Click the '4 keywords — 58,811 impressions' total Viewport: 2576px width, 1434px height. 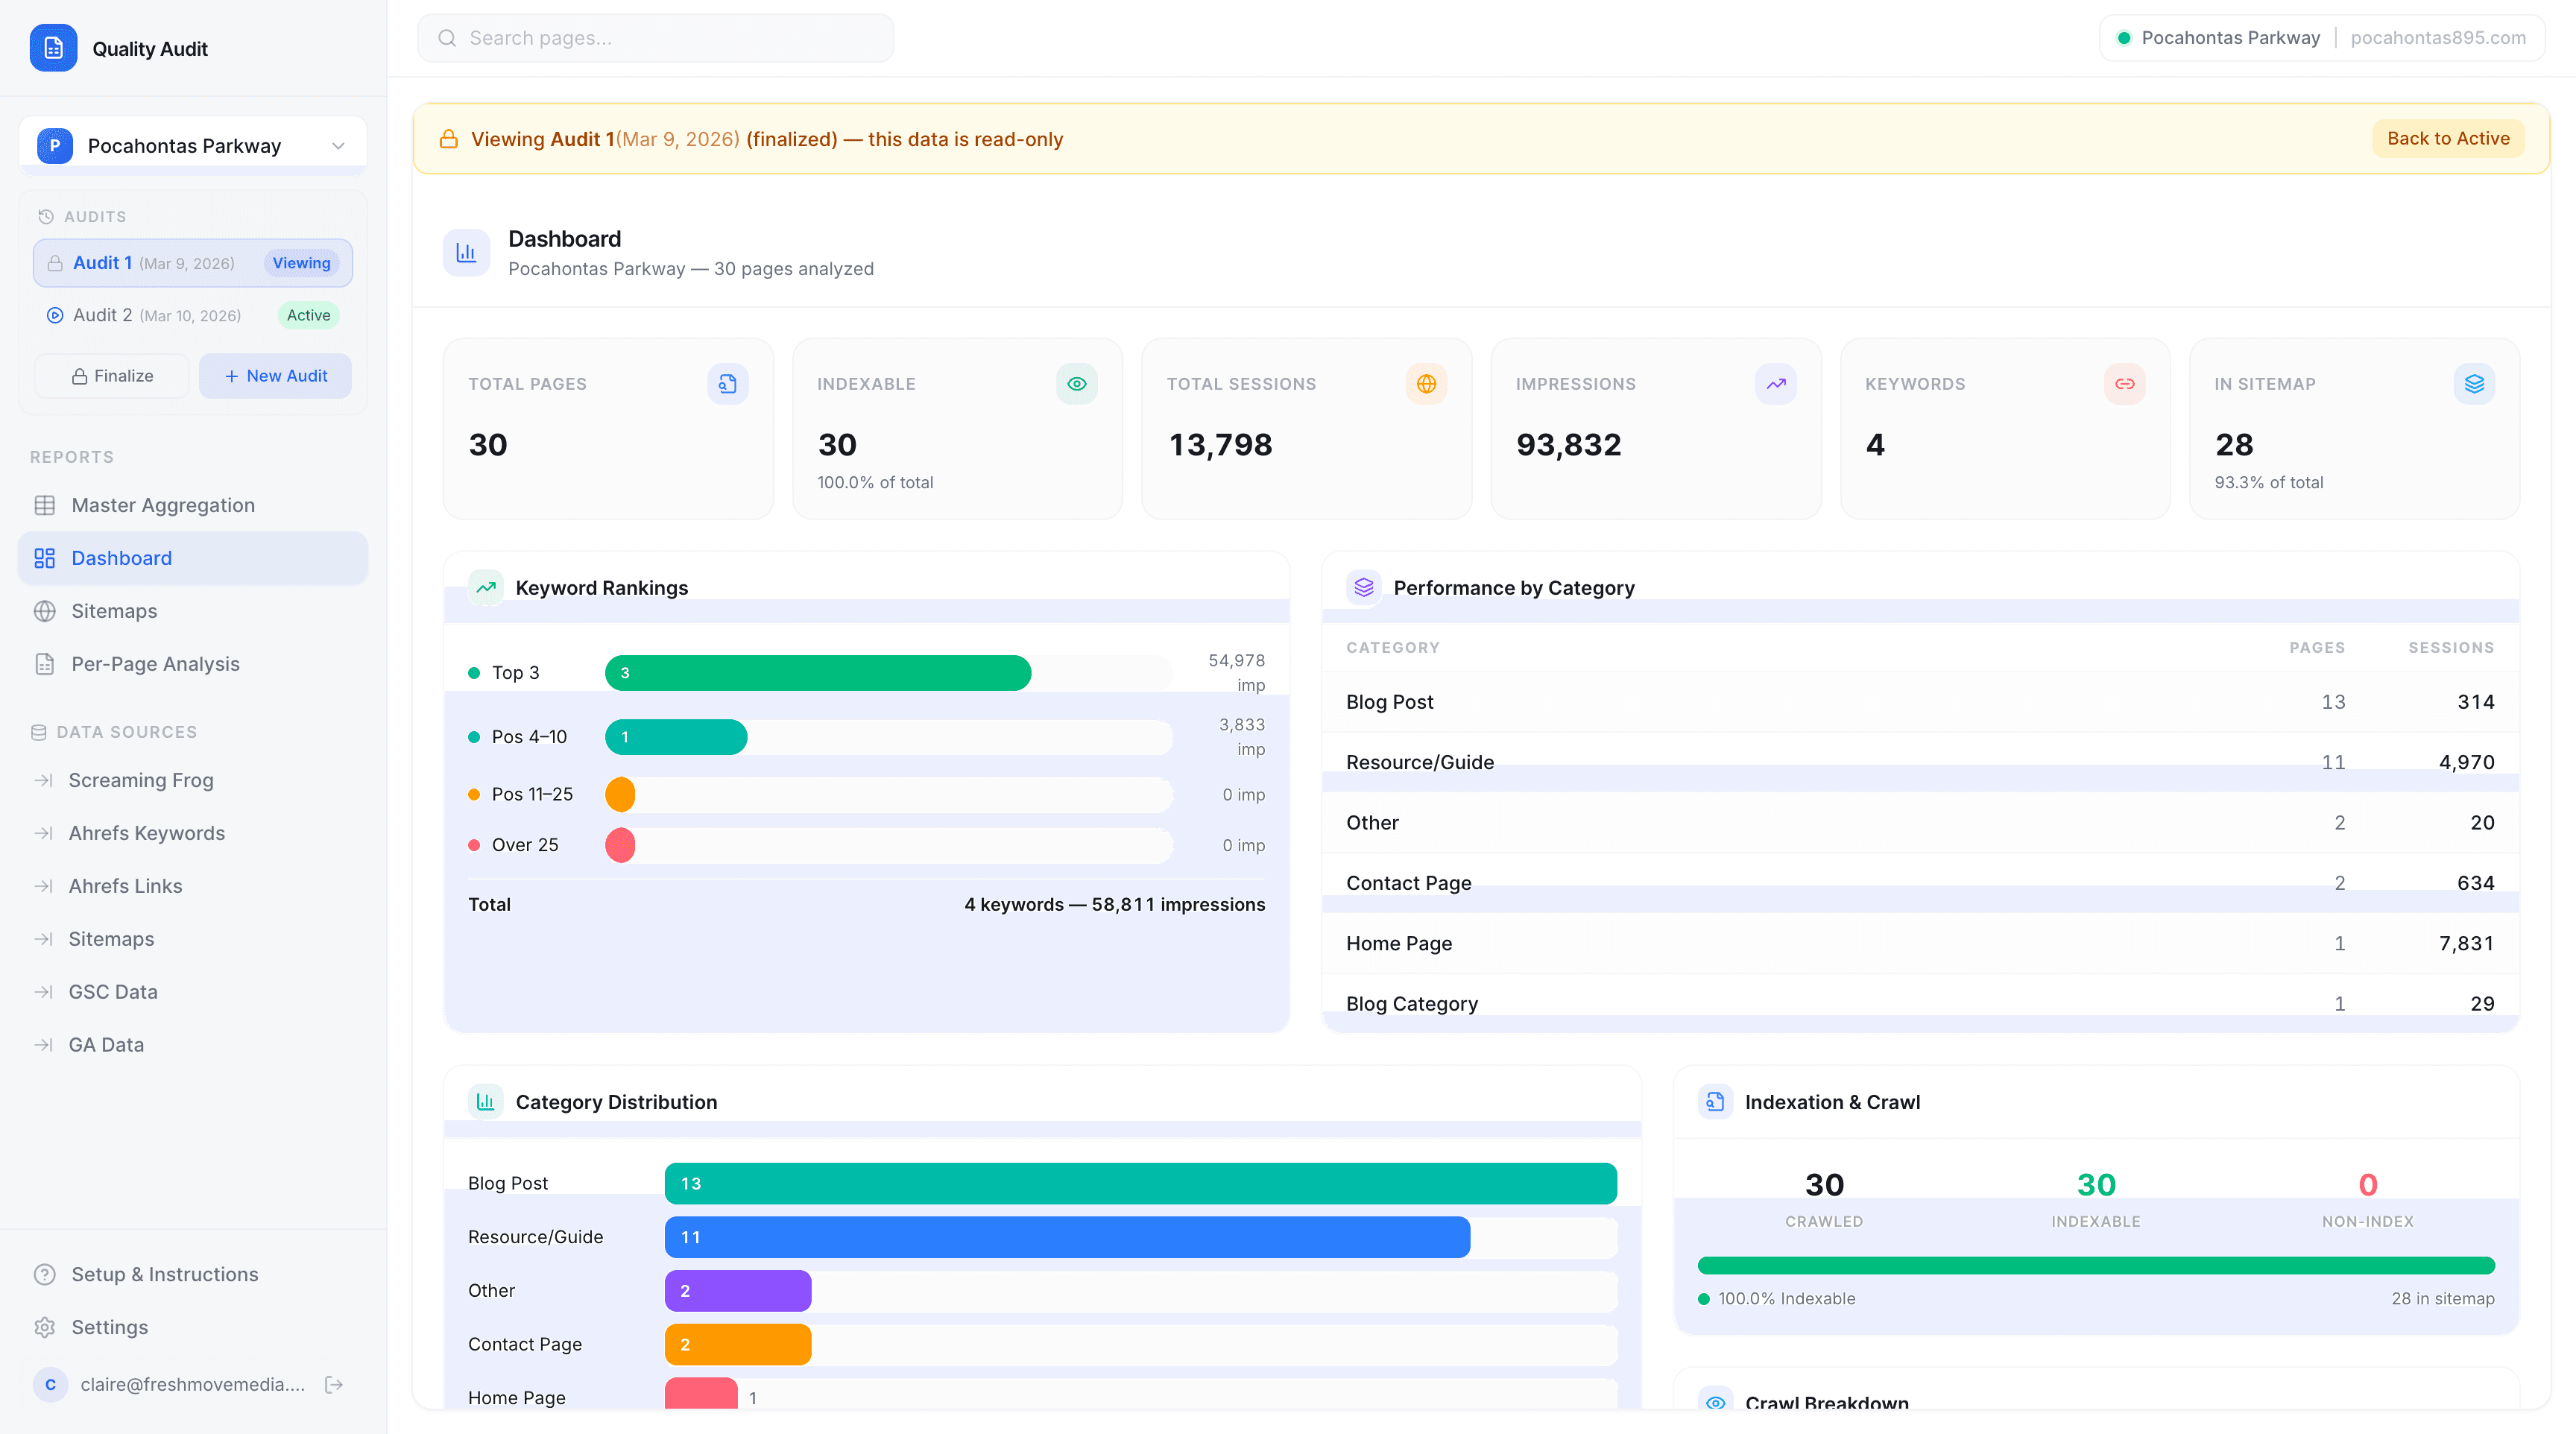click(1114, 905)
